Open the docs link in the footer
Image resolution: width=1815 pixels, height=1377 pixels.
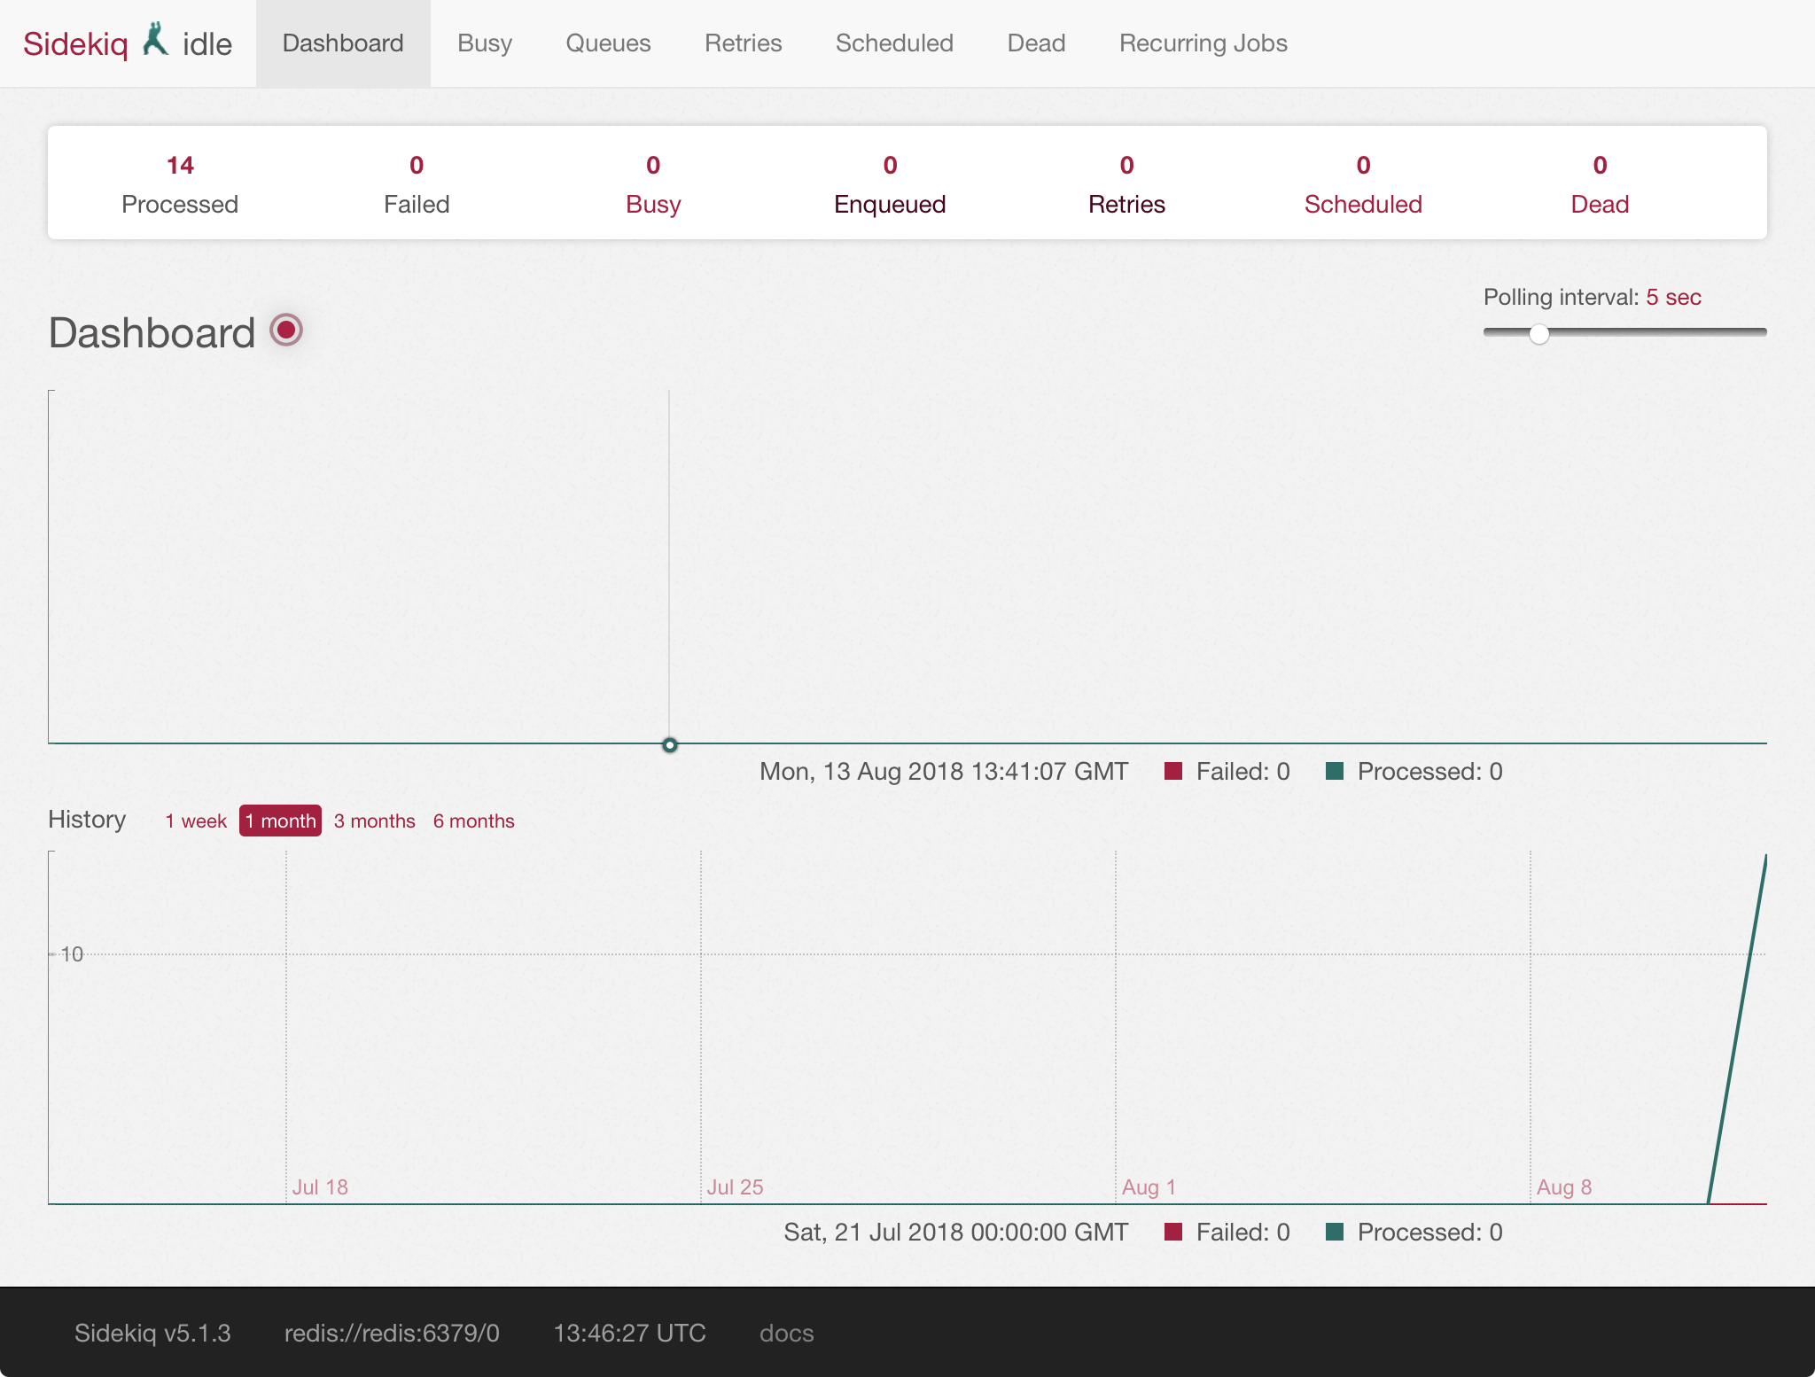[x=786, y=1333]
